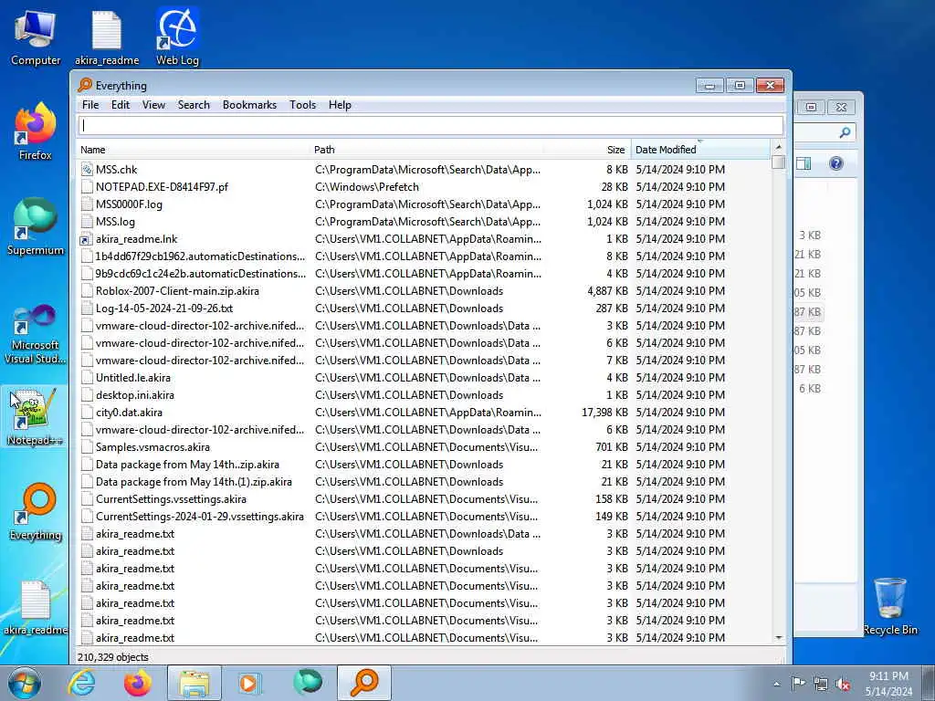The image size is (935, 701).
Task: Open the Supermium desktop shortcut
Action: (x=36, y=227)
